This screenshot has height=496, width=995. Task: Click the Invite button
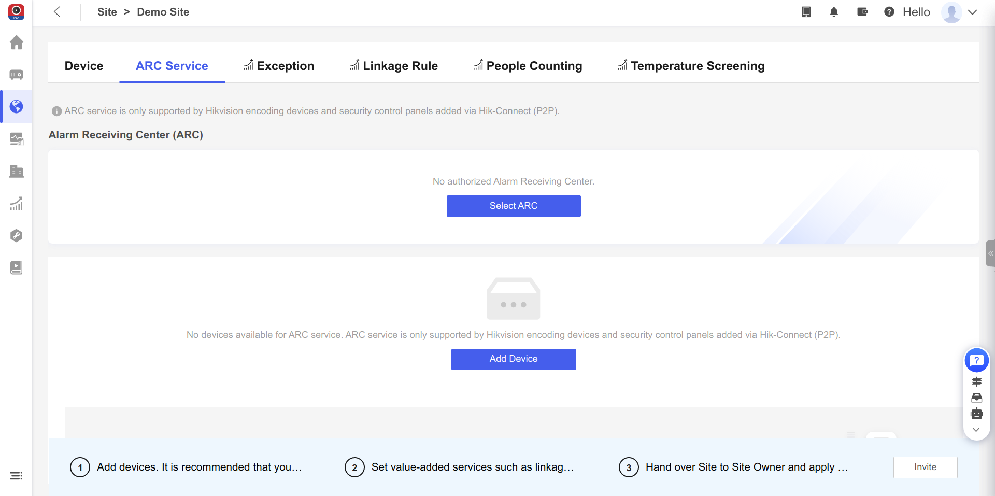click(925, 467)
